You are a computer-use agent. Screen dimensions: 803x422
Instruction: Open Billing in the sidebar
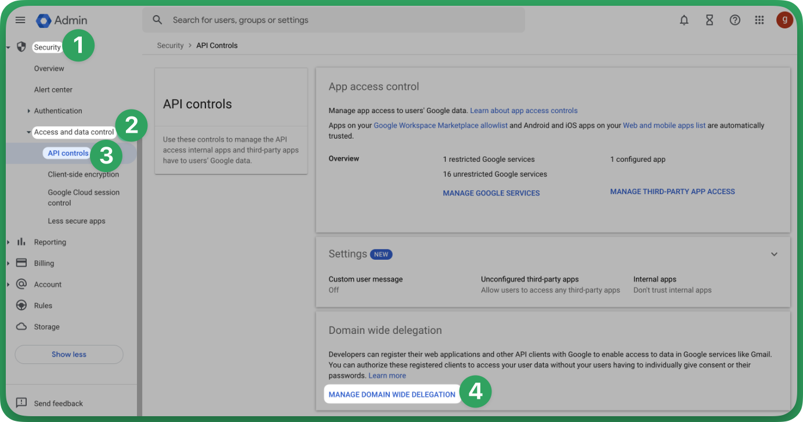[x=44, y=263]
